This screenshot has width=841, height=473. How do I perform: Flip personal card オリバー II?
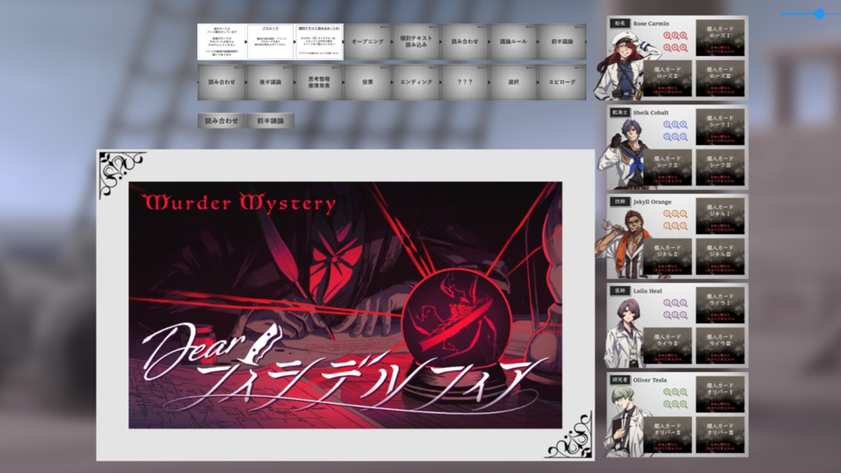[667, 435]
